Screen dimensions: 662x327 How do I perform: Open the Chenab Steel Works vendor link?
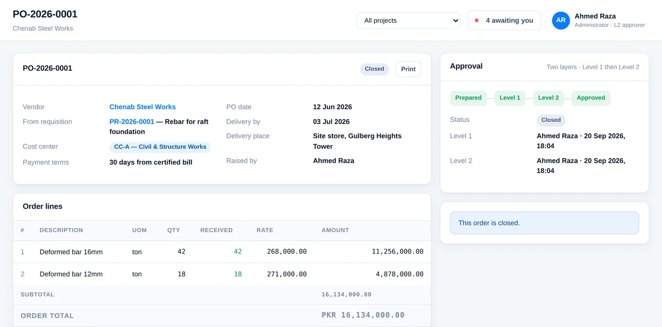(x=142, y=107)
